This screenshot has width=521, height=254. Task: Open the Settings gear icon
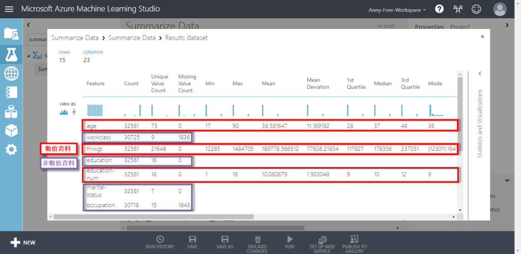click(11, 150)
